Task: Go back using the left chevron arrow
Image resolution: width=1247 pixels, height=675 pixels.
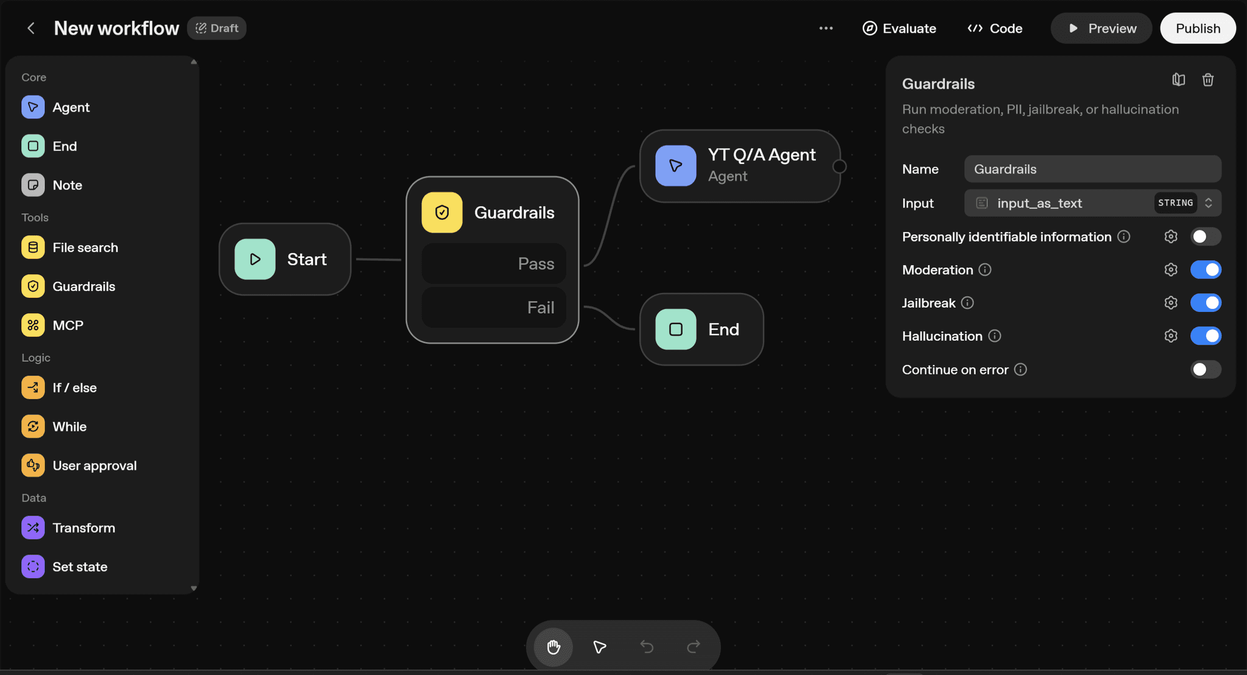Action: (x=31, y=29)
